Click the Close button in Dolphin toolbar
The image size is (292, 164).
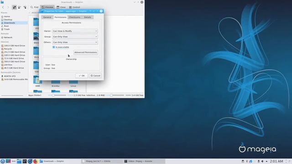click(x=61, y=7)
